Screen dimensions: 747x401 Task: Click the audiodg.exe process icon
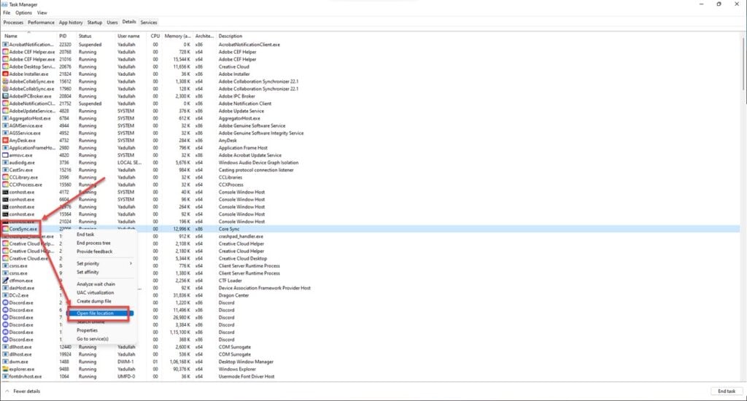5,163
